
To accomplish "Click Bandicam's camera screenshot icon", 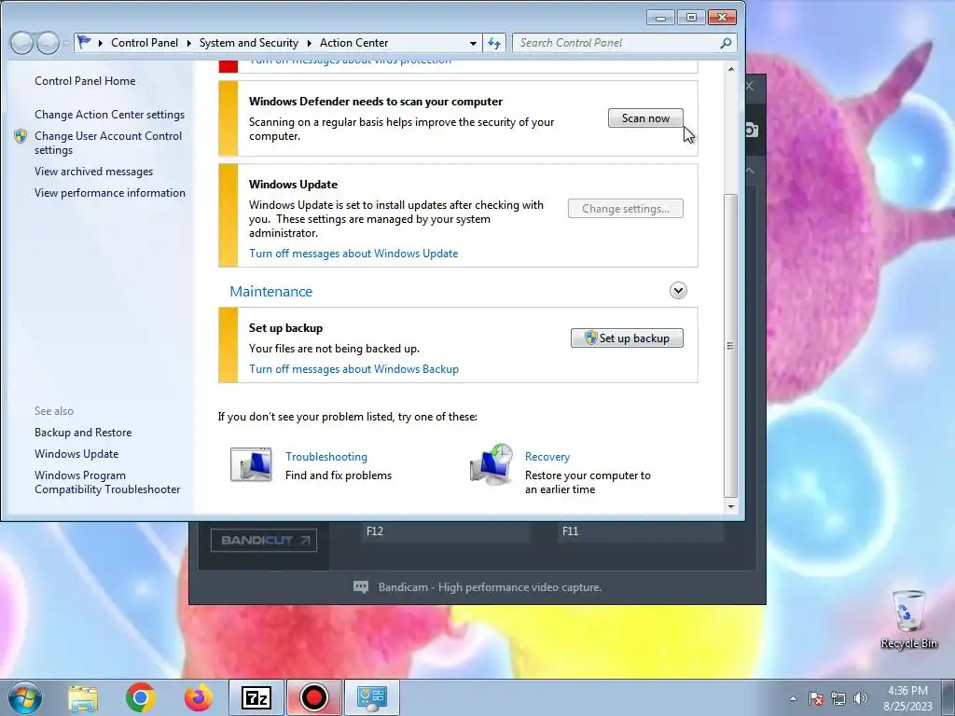I will (x=752, y=129).
